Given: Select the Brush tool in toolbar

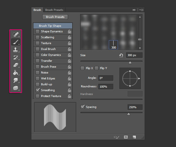Looking at the screenshot, I should [x=15, y=42].
